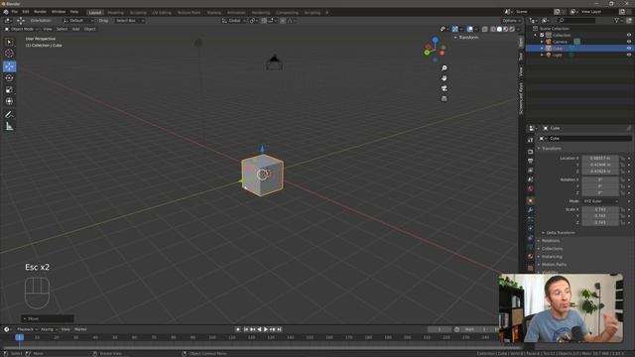Open the Object Mode dropdown
The height and width of the screenshot is (357, 635).
[21, 29]
